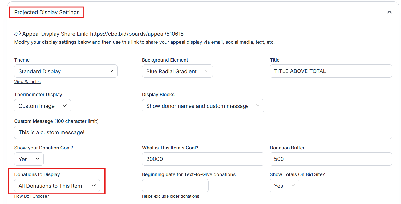Select the Donation Buffer field showing 500
Viewport: 401px width, 204px height.
(x=331, y=159)
